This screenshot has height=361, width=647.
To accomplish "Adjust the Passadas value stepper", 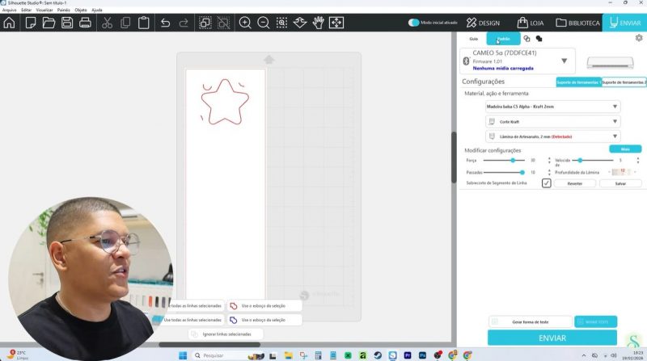I will tap(549, 172).
